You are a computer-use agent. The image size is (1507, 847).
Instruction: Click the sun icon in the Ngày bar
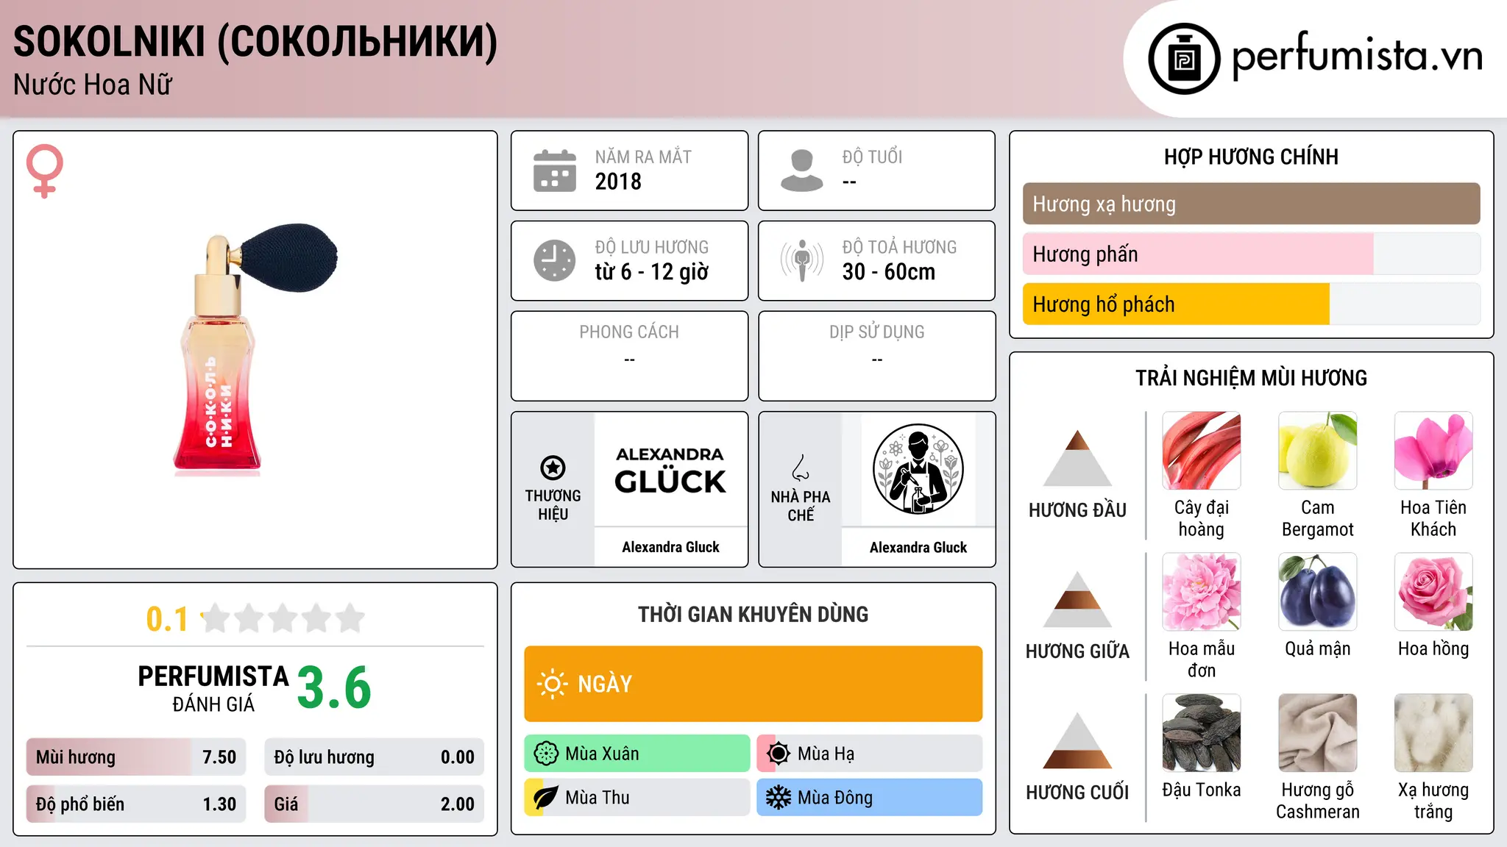click(552, 684)
